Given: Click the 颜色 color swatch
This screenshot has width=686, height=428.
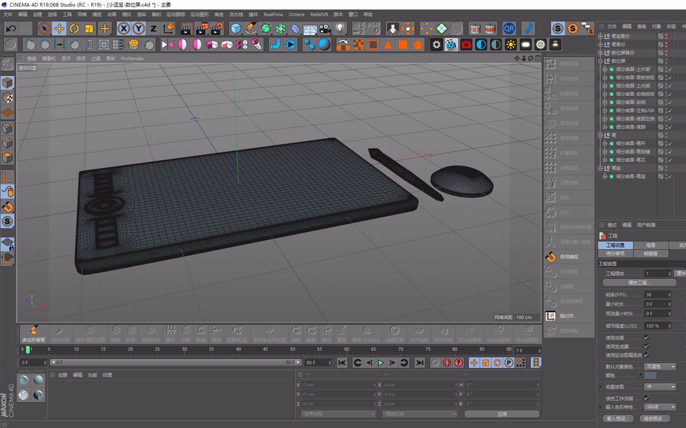Looking at the screenshot, I should (650, 375).
